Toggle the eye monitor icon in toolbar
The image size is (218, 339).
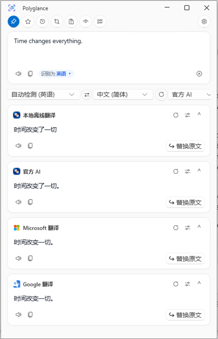(x=85, y=22)
